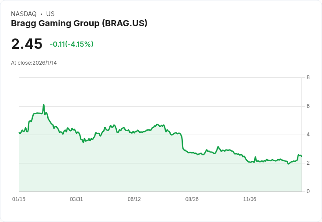Click the 2.45 current price
Viewport: 322px width, 222px height.
pyautogui.click(x=27, y=44)
